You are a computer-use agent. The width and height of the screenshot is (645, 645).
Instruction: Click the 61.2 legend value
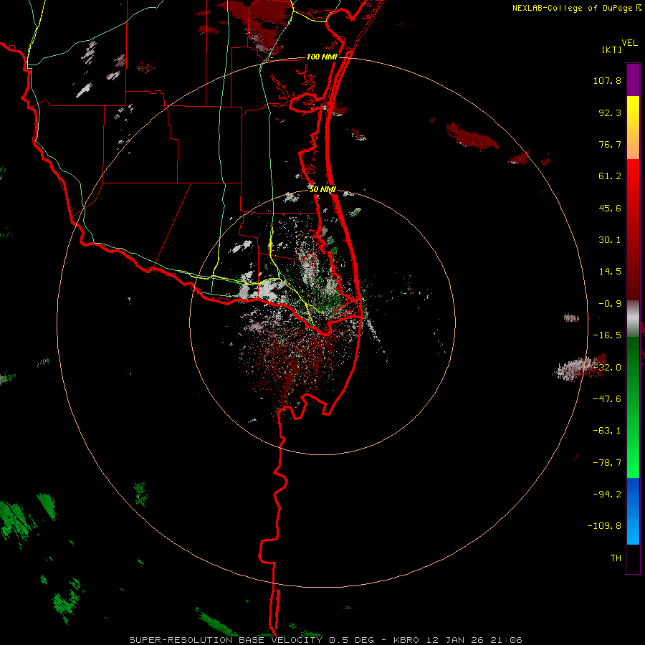tap(610, 176)
